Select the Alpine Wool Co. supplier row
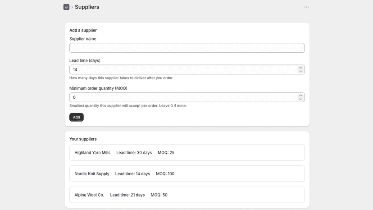The image size is (373, 210). click(x=187, y=195)
